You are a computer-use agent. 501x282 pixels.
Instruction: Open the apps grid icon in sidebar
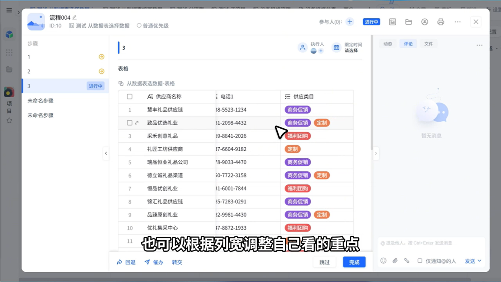9,52
